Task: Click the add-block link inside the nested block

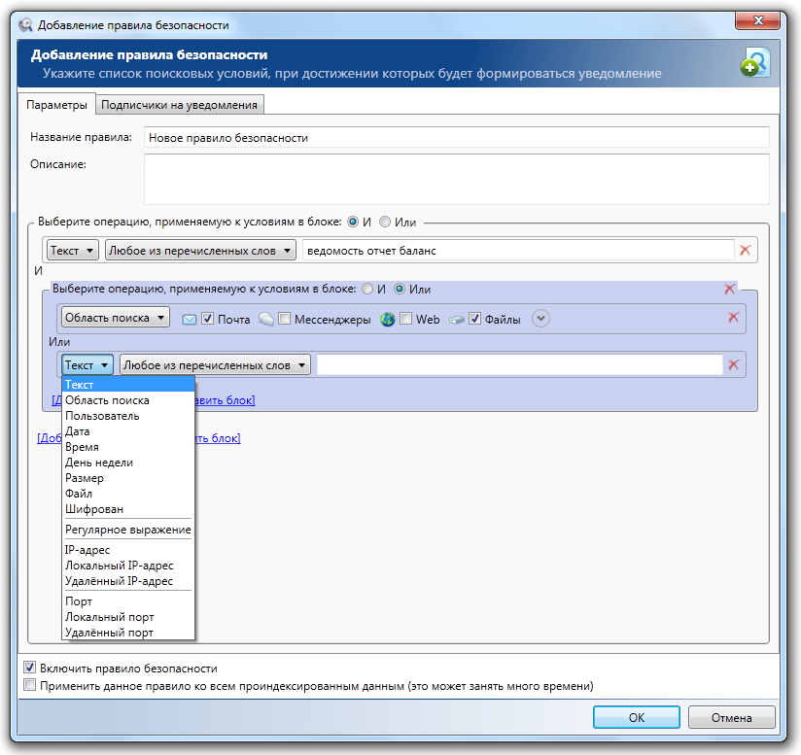Action: point(225,400)
